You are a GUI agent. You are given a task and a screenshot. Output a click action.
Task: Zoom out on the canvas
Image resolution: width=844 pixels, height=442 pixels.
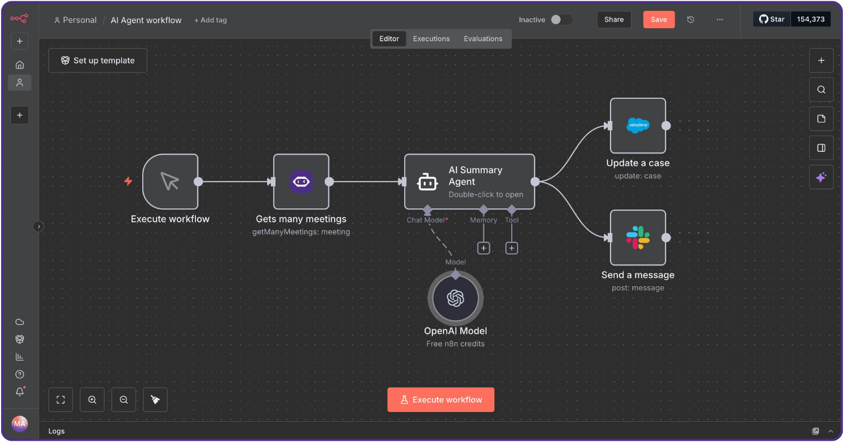click(123, 399)
